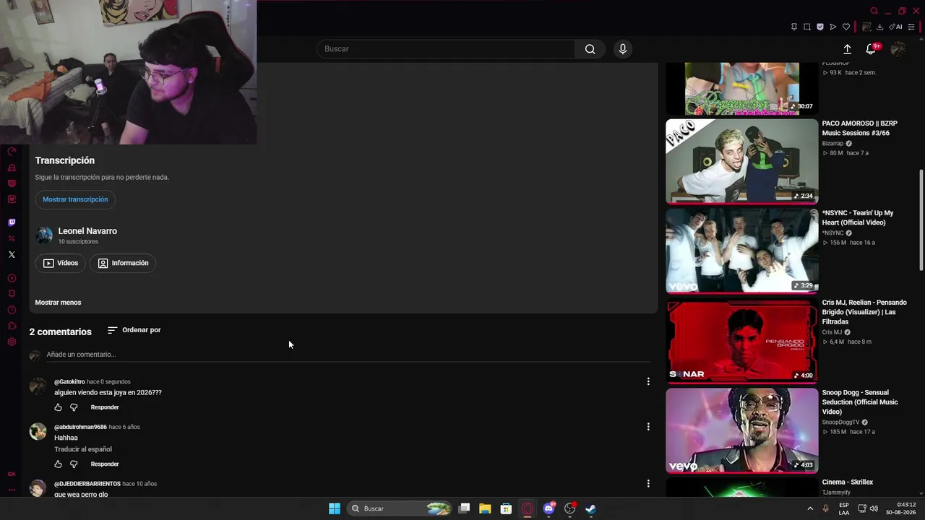Reply to the @Gatokiltro comment
The width and height of the screenshot is (925, 520).
tap(105, 407)
